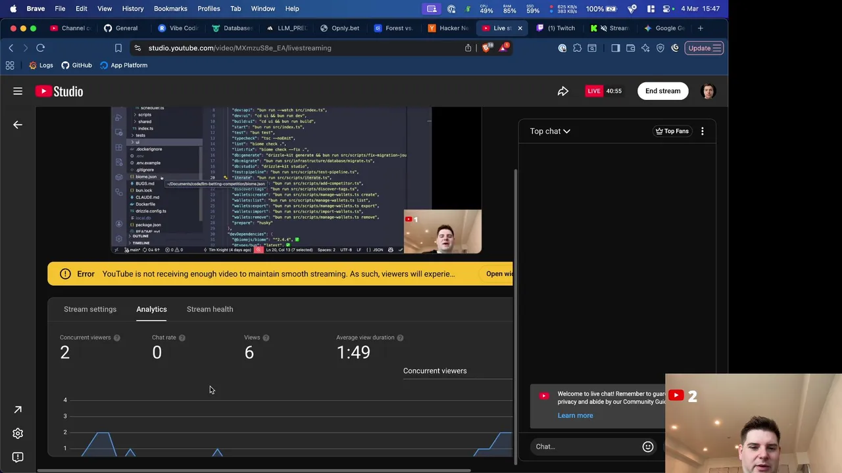The height and width of the screenshot is (473, 842).
Task: Switch to the General GitHub browser tab
Action: click(x=121, y=28)
